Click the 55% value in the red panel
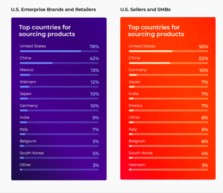The width and height of the screenshot is (223, 193). tap(203, 47)
